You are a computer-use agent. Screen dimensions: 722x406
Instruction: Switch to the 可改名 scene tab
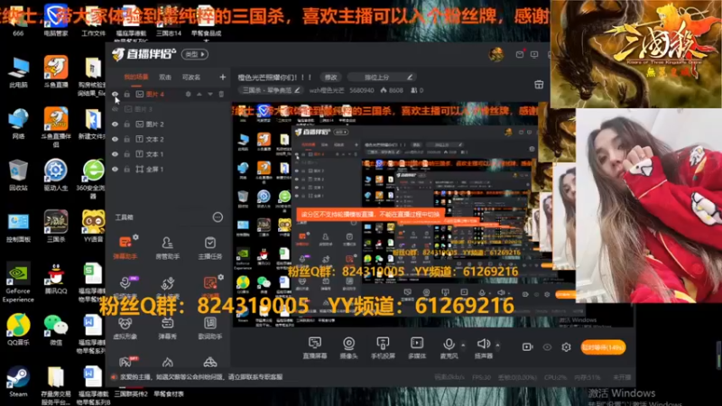(191, 78)
